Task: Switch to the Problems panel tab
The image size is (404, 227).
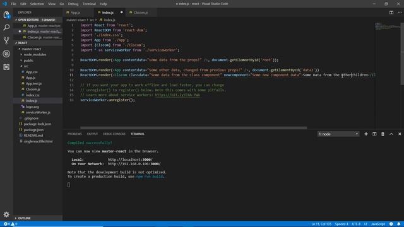Action: click(74, 134)
